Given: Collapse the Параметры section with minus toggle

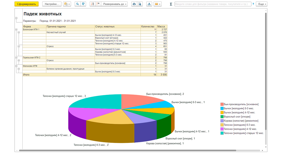Looking at the screenshot, I should (x=16, y=18).
